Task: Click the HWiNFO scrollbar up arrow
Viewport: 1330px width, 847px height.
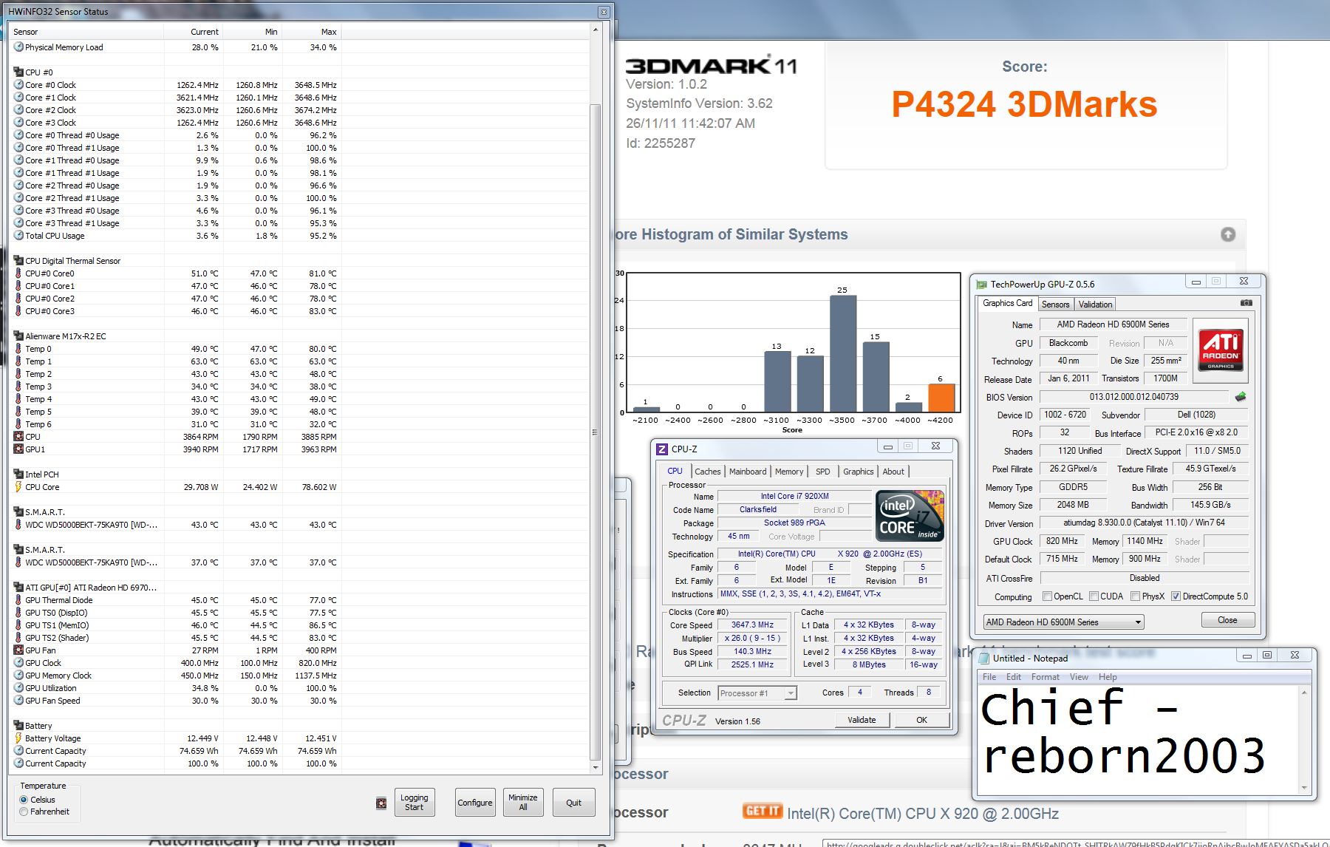Action: click(x=596, y=30)
